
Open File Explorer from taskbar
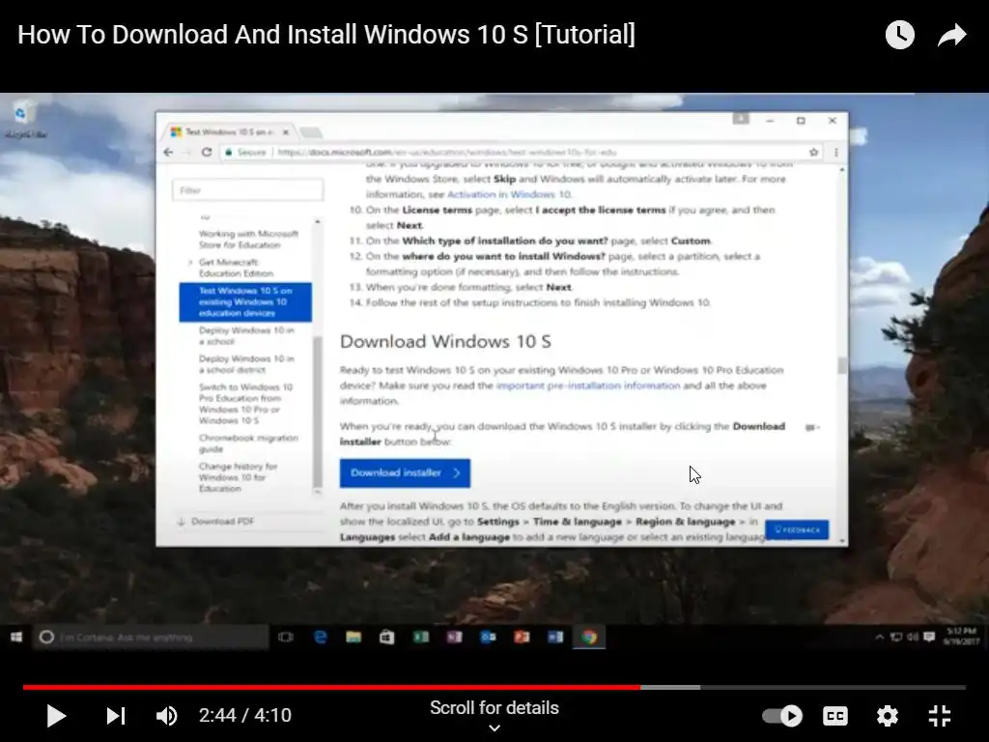[353, 638]
